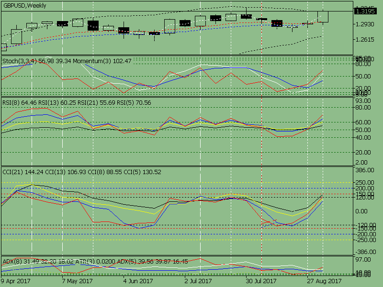Click the 4 Jun 2017 date label
Image resolution: width=383 pixels, height=287 pixels.
point(138,281)
